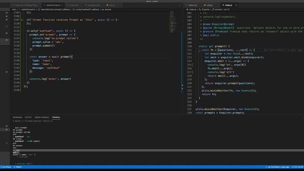Open the left editor's more actions ellipsis
Viewport: 304px width, 171px height.
[x=180, y=5]
